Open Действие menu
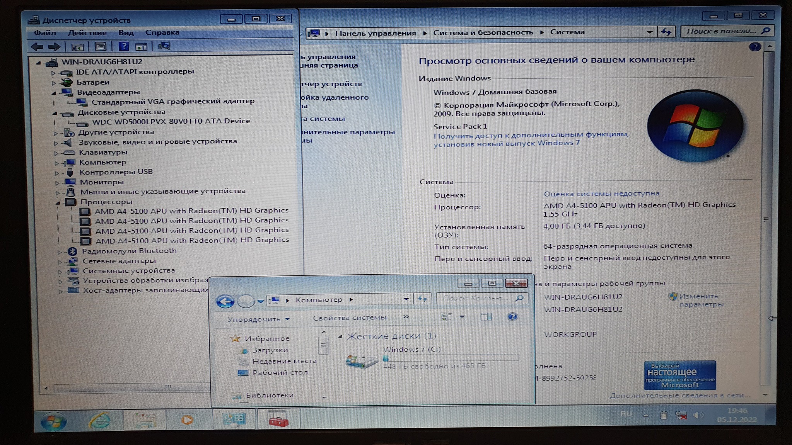The width and height of the screenshot is (792, 445). click(87, 33)
